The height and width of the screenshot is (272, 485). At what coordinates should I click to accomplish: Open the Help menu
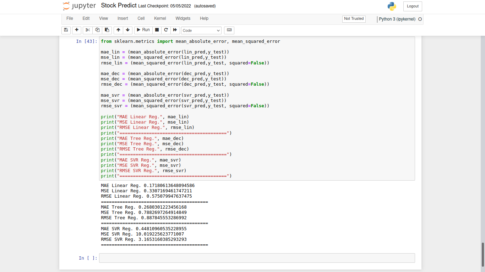point(204,18)
